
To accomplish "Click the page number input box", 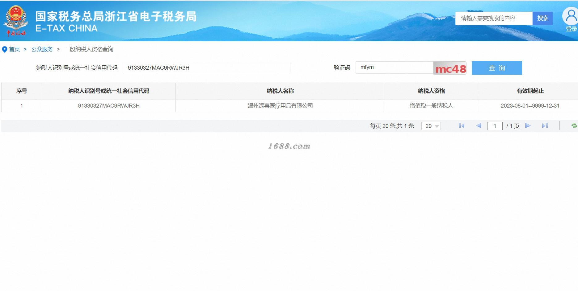I will tap(495, 126).
